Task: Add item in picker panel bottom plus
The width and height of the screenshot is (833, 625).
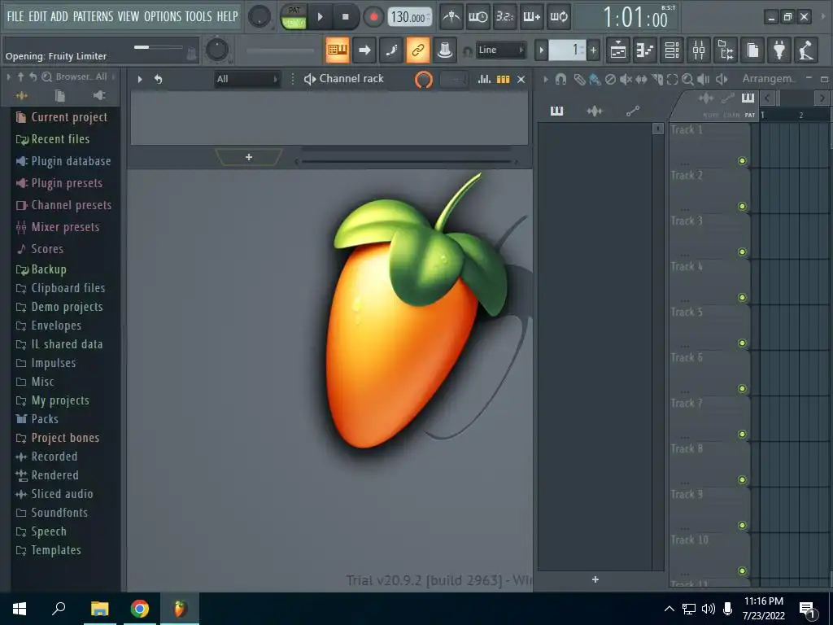Action: point(595,579)
